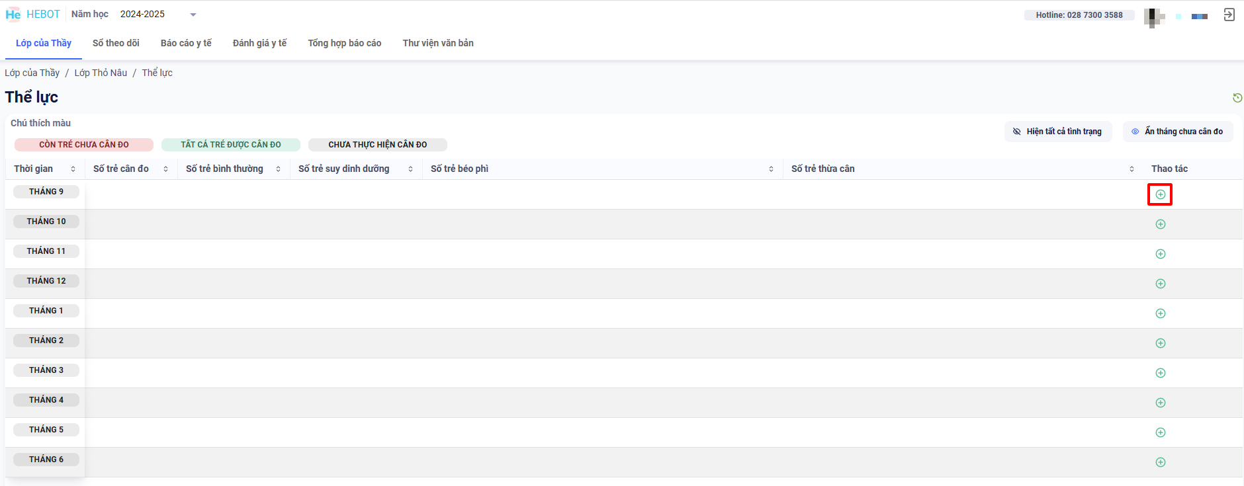
Task: Sort by 'Thời gian' column arrows
Action: click(73, 169)
